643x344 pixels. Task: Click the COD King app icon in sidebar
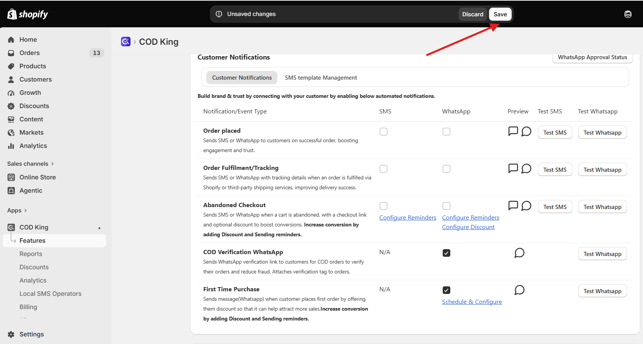coord(11,227)
